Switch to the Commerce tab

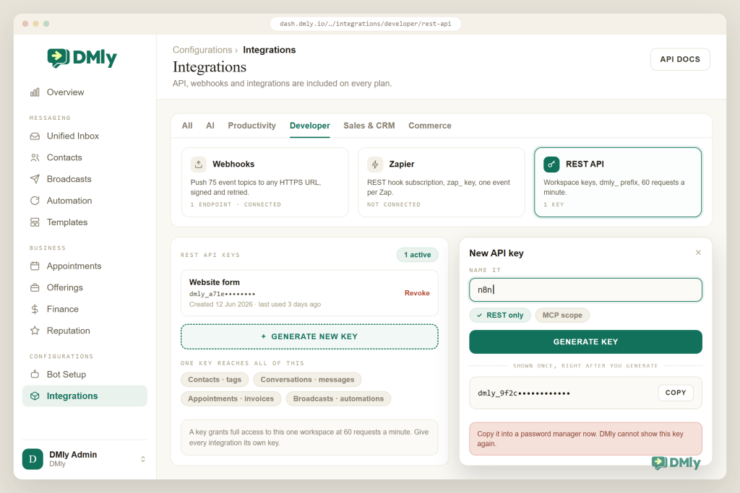tap(430, 126)
